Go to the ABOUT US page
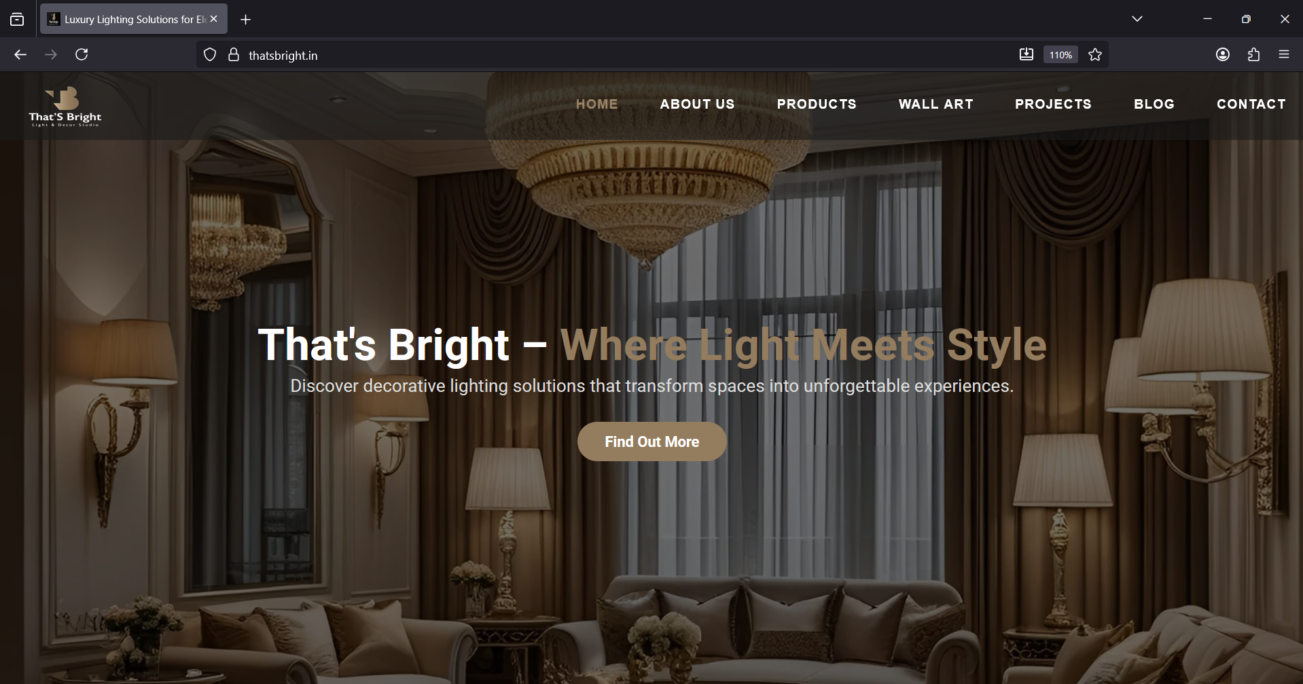This screenshot has width=1303, height=684. [698, 104]
